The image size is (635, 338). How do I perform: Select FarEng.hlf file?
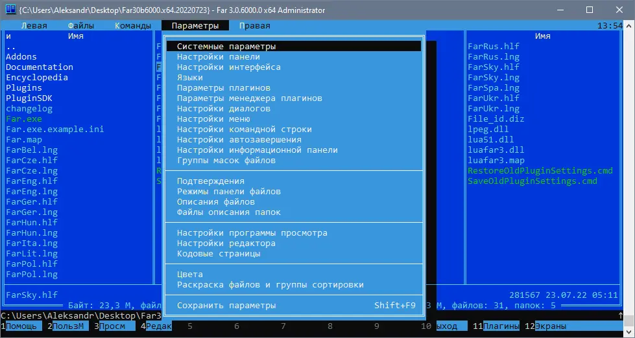(32, 181)
